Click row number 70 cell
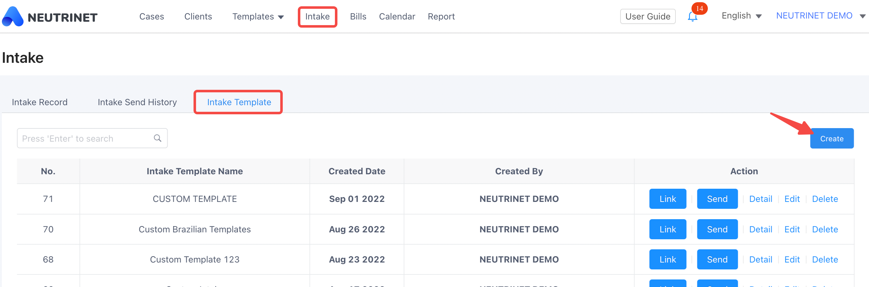 [x=48, y=229]
